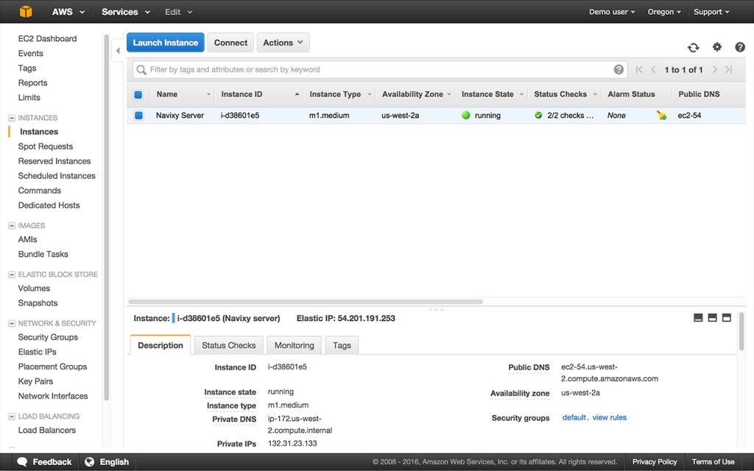Open the Actions dropdown button
Screen dimensions: 754x471
283,42
